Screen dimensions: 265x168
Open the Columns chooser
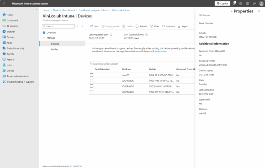(x=168, y=26)
